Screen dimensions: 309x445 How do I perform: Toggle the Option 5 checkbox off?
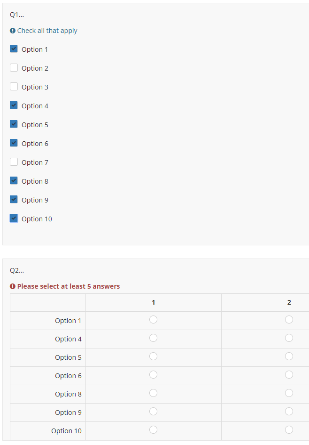14,124
